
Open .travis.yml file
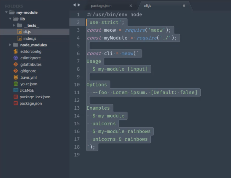pos(28,77)
